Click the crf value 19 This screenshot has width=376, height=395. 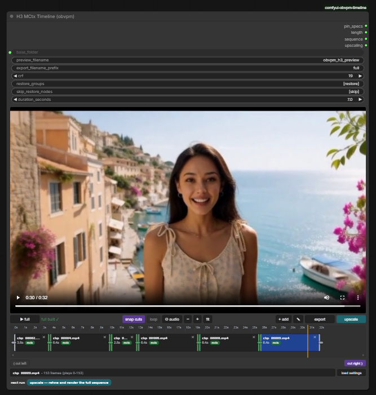pyautogui.click(x=351, y=76)
